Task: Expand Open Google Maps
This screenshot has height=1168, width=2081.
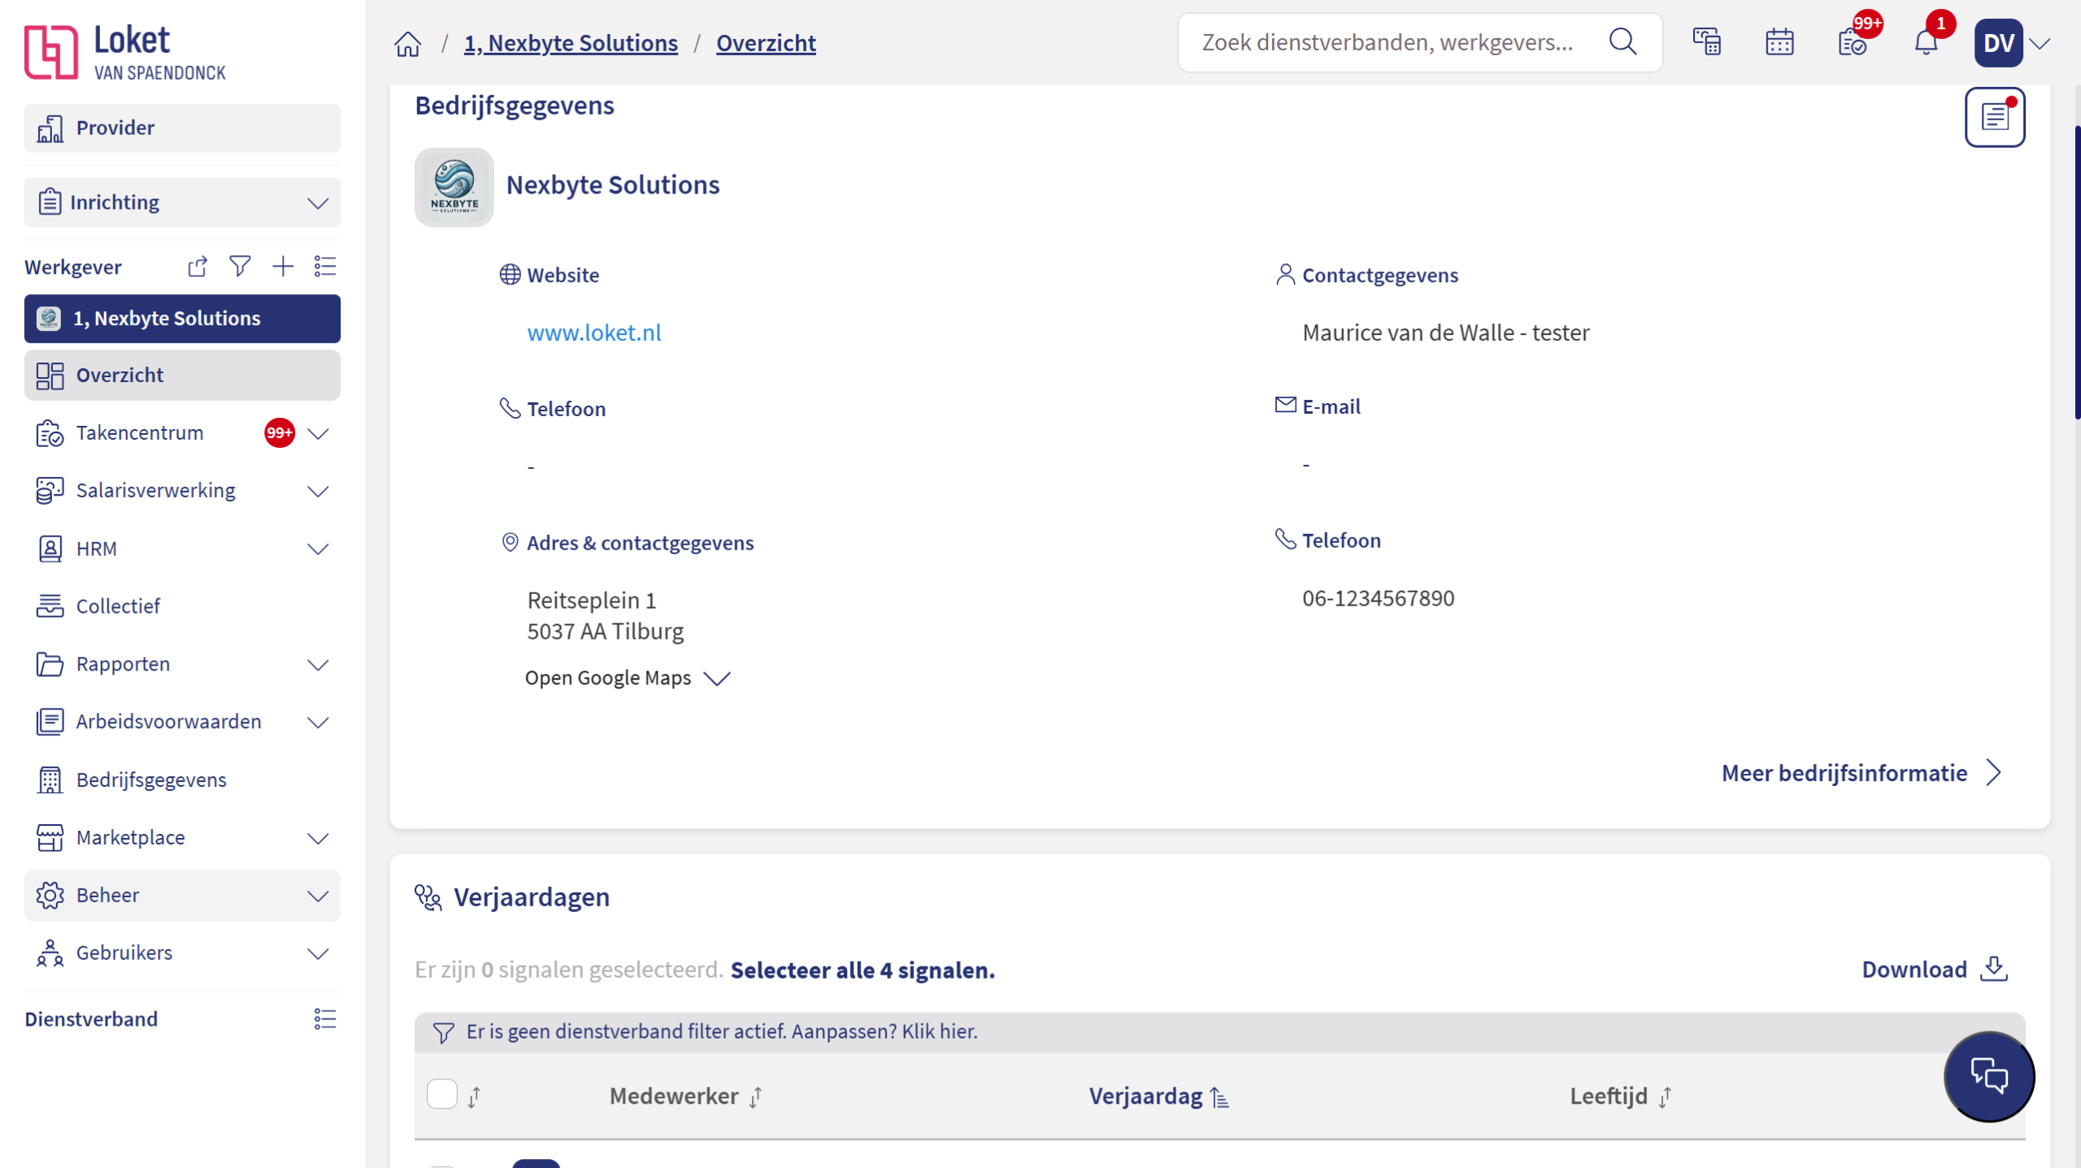Action: pos(628,678)
